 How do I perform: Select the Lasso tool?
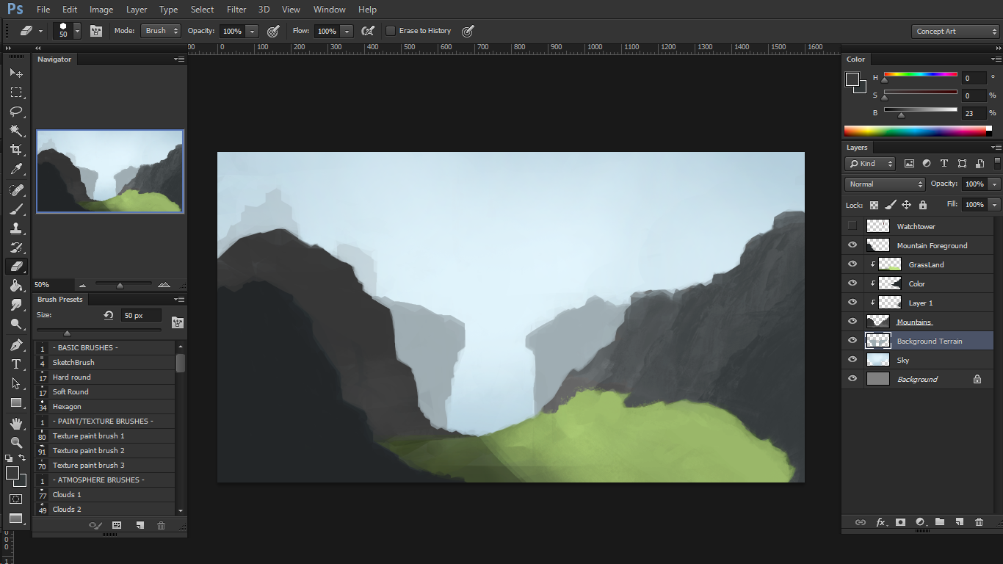(16, 112)
